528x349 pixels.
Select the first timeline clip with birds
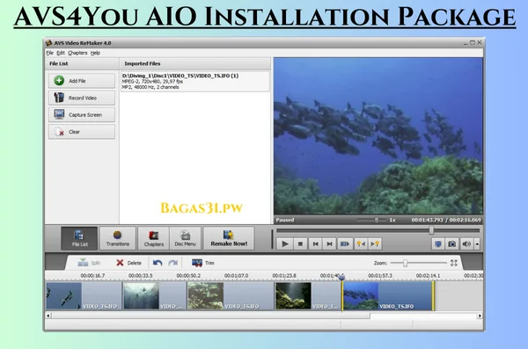click(84, 296)
